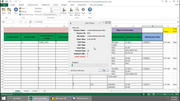Select cell containing PUMP_WTG

click(47, 42)
